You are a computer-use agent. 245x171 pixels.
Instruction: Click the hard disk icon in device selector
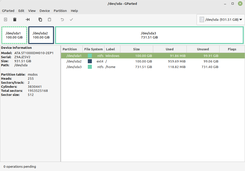(202, 19)
